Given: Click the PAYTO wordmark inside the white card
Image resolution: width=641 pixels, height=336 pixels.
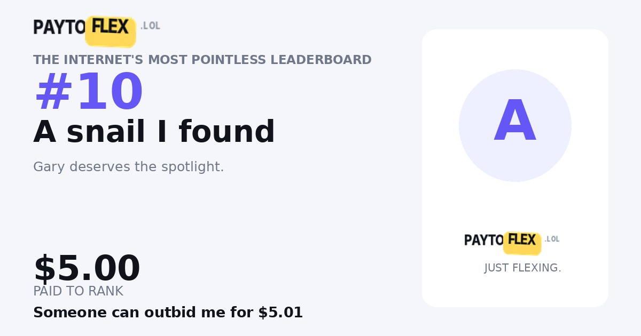Looking at the screenshot, I should pos(484,240).
